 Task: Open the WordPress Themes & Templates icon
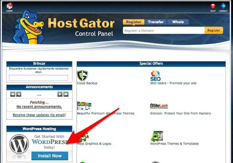coord(157,136)
